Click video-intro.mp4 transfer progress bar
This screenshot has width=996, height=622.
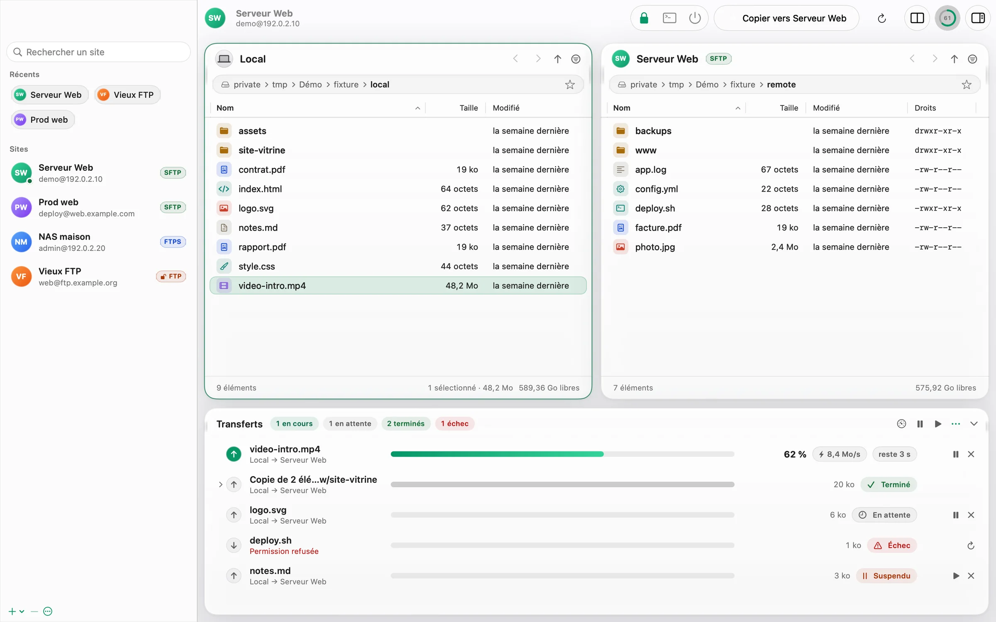(x=562, y=454)
